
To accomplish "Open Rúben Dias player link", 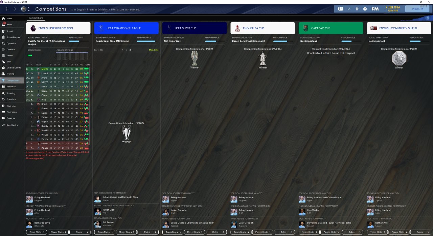I will pos(109,210).
